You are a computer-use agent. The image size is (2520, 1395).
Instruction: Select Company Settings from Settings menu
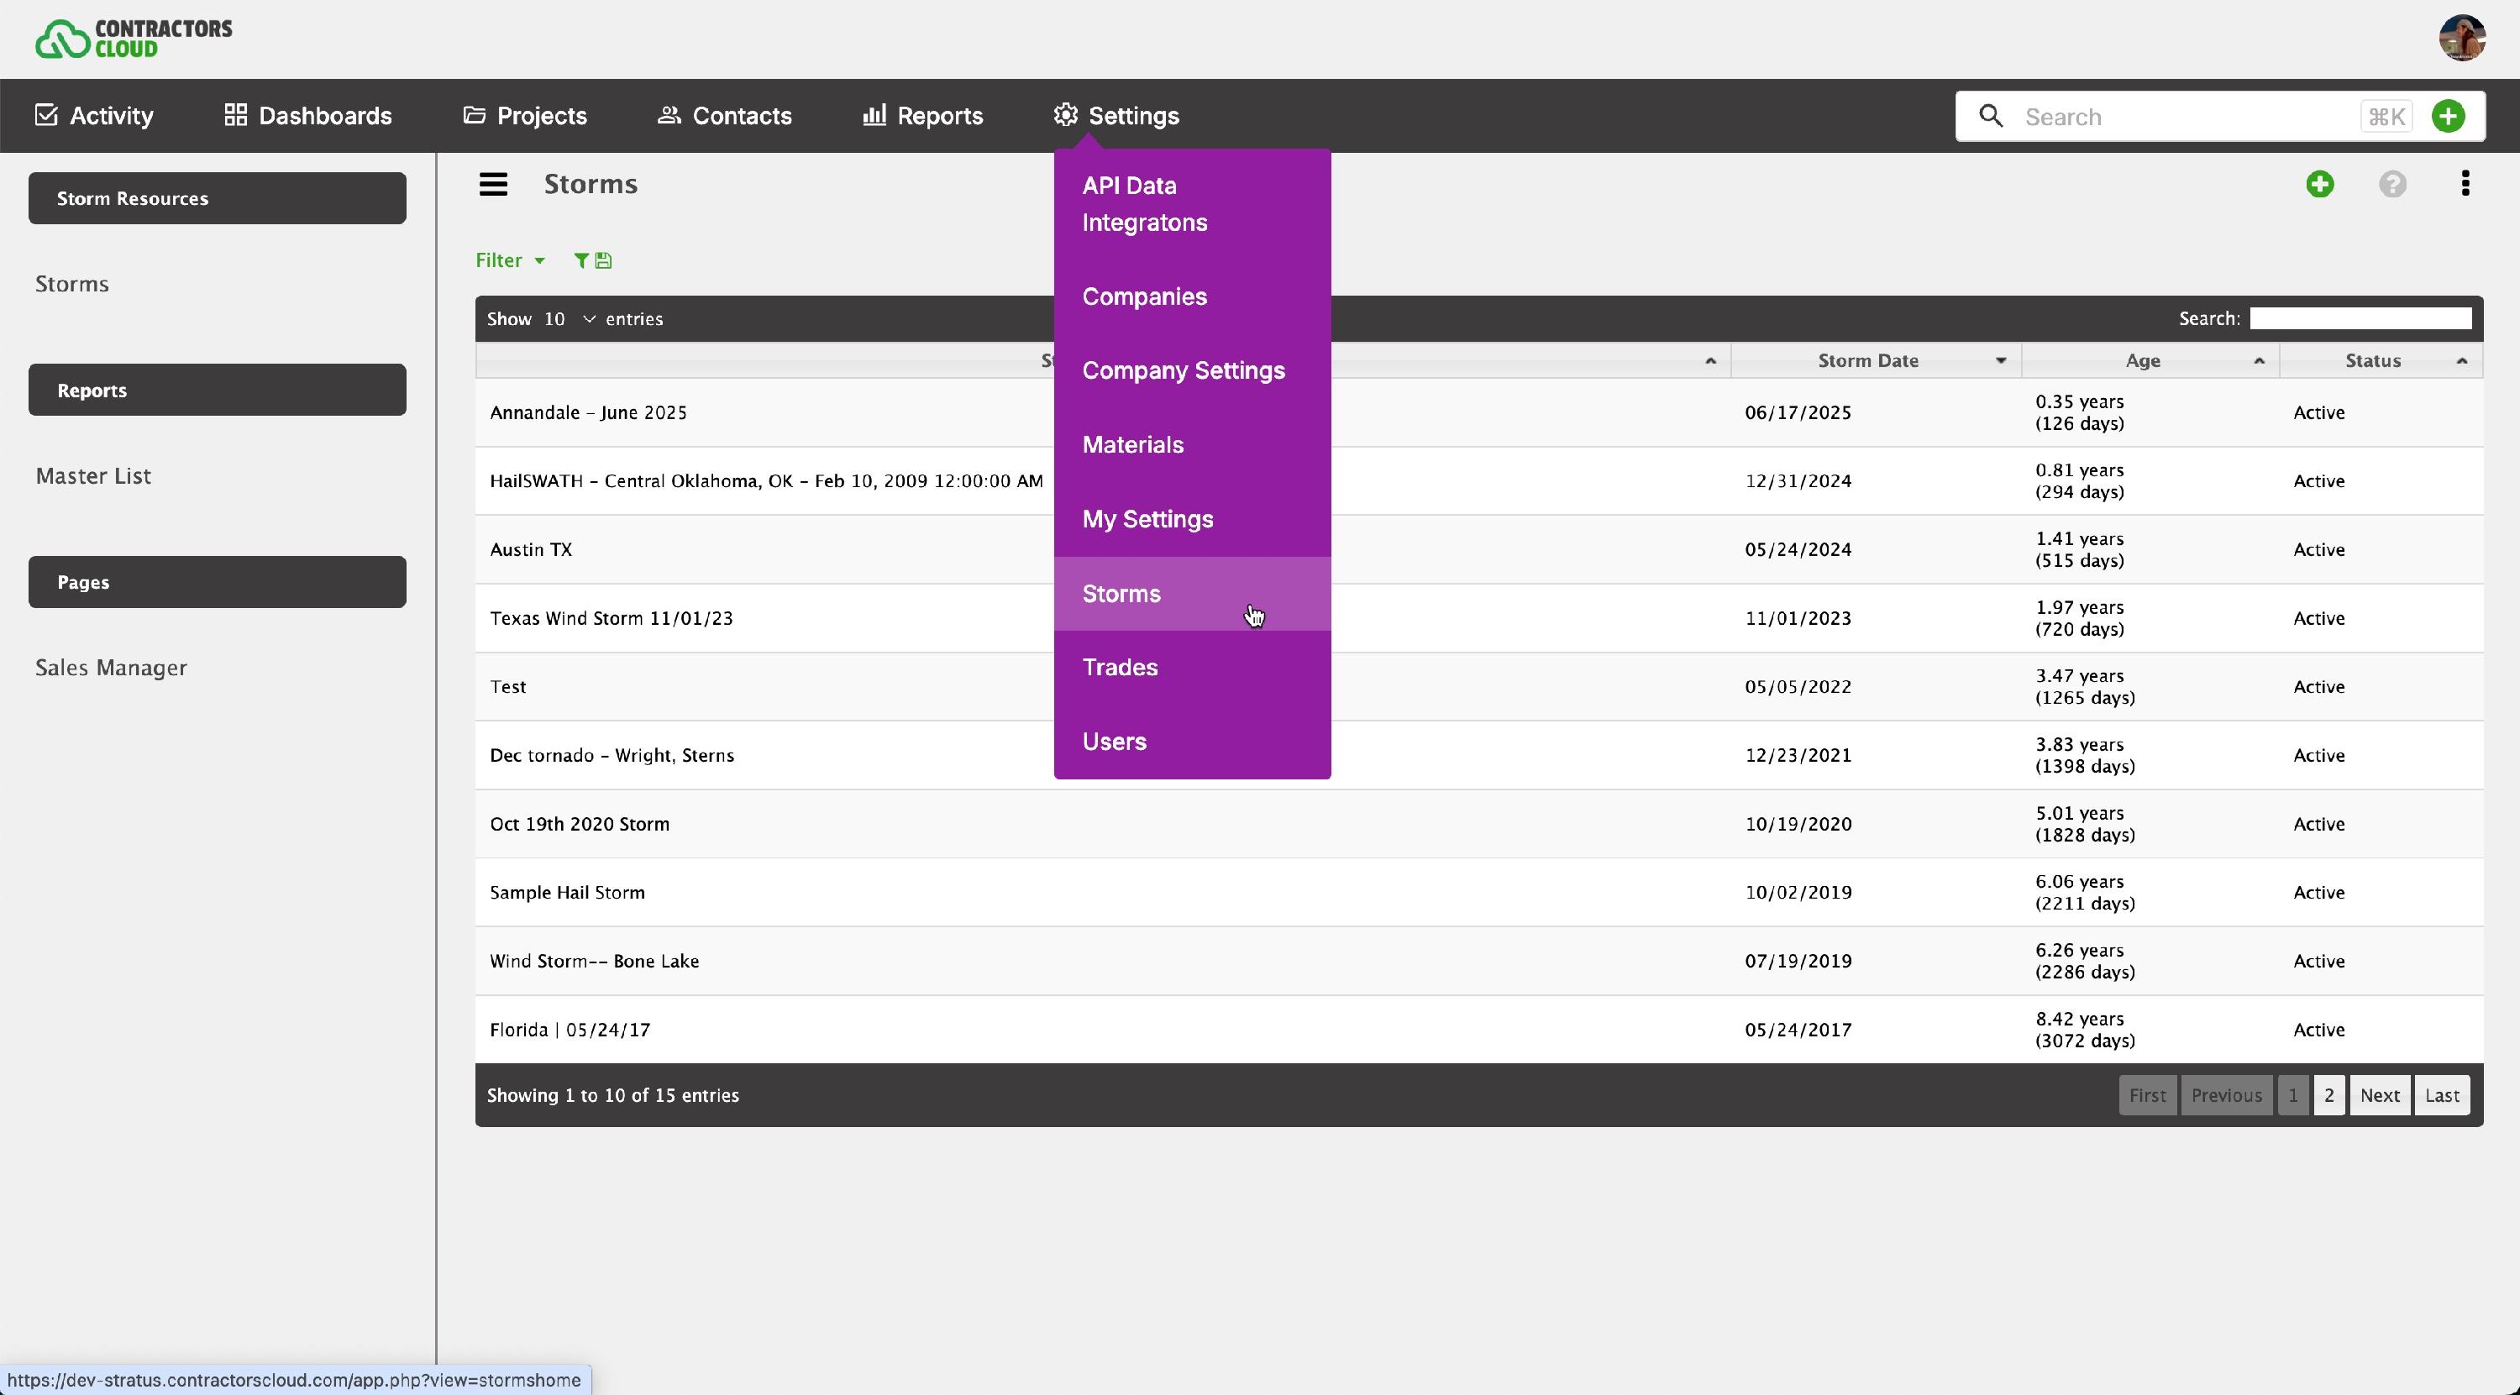(1183, 370)
